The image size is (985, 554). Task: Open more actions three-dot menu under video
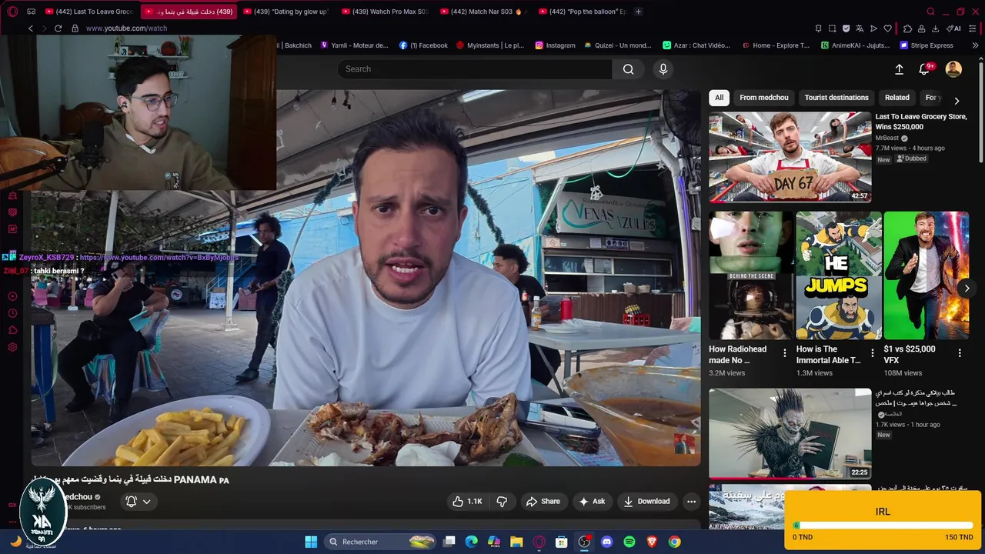[x=691, y=502]
